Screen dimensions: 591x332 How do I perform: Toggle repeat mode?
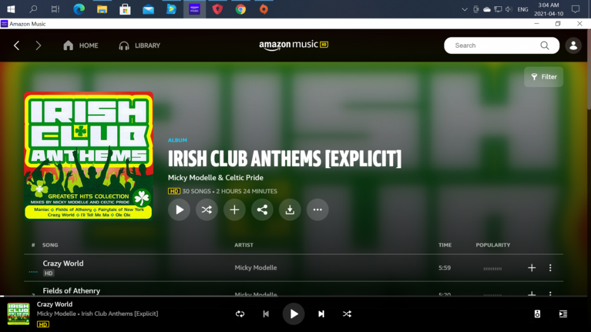tap(240, 314)
